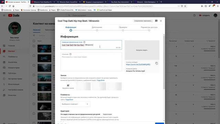This screenshot has width=220, height=124.
Task: Close the upload dialog with X
Action: click(x=161, y=21)
